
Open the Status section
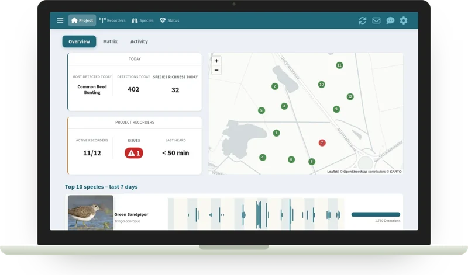click(169, 20)
